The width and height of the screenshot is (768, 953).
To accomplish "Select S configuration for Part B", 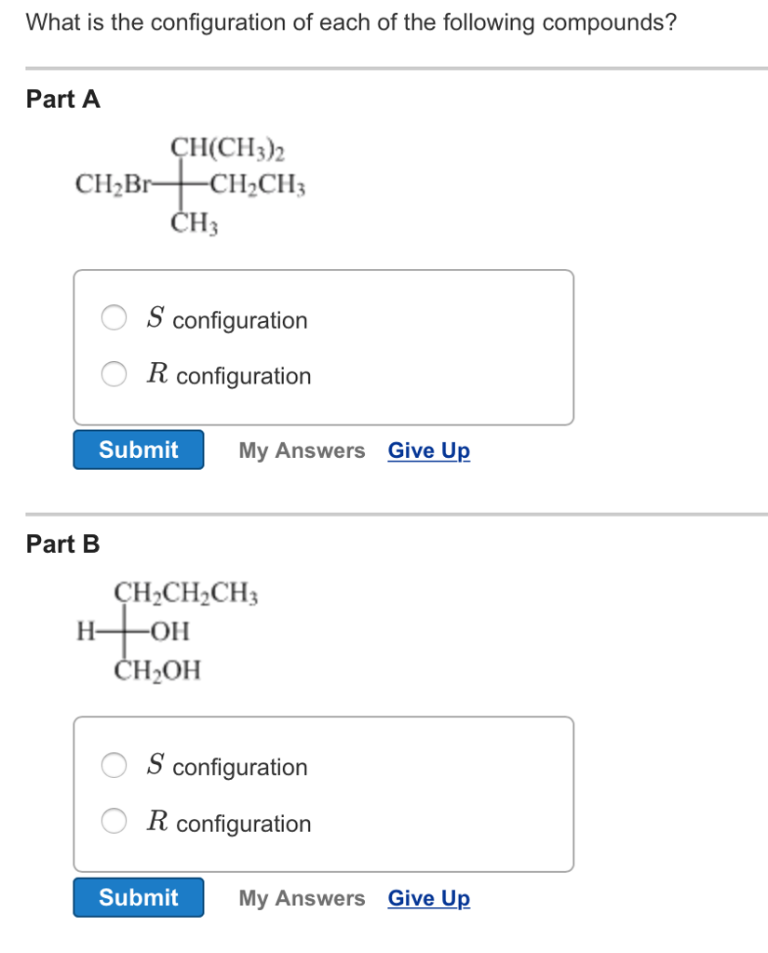I will point(114,765).
